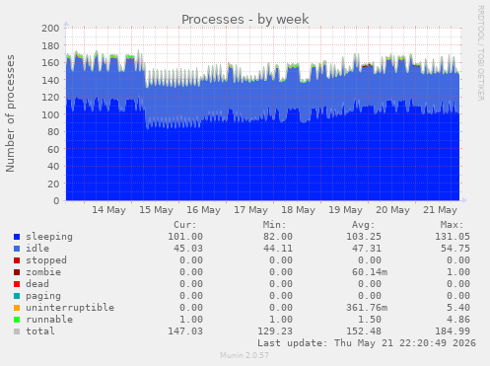Click sleeping minimum value 82.00

coord(278,237)
